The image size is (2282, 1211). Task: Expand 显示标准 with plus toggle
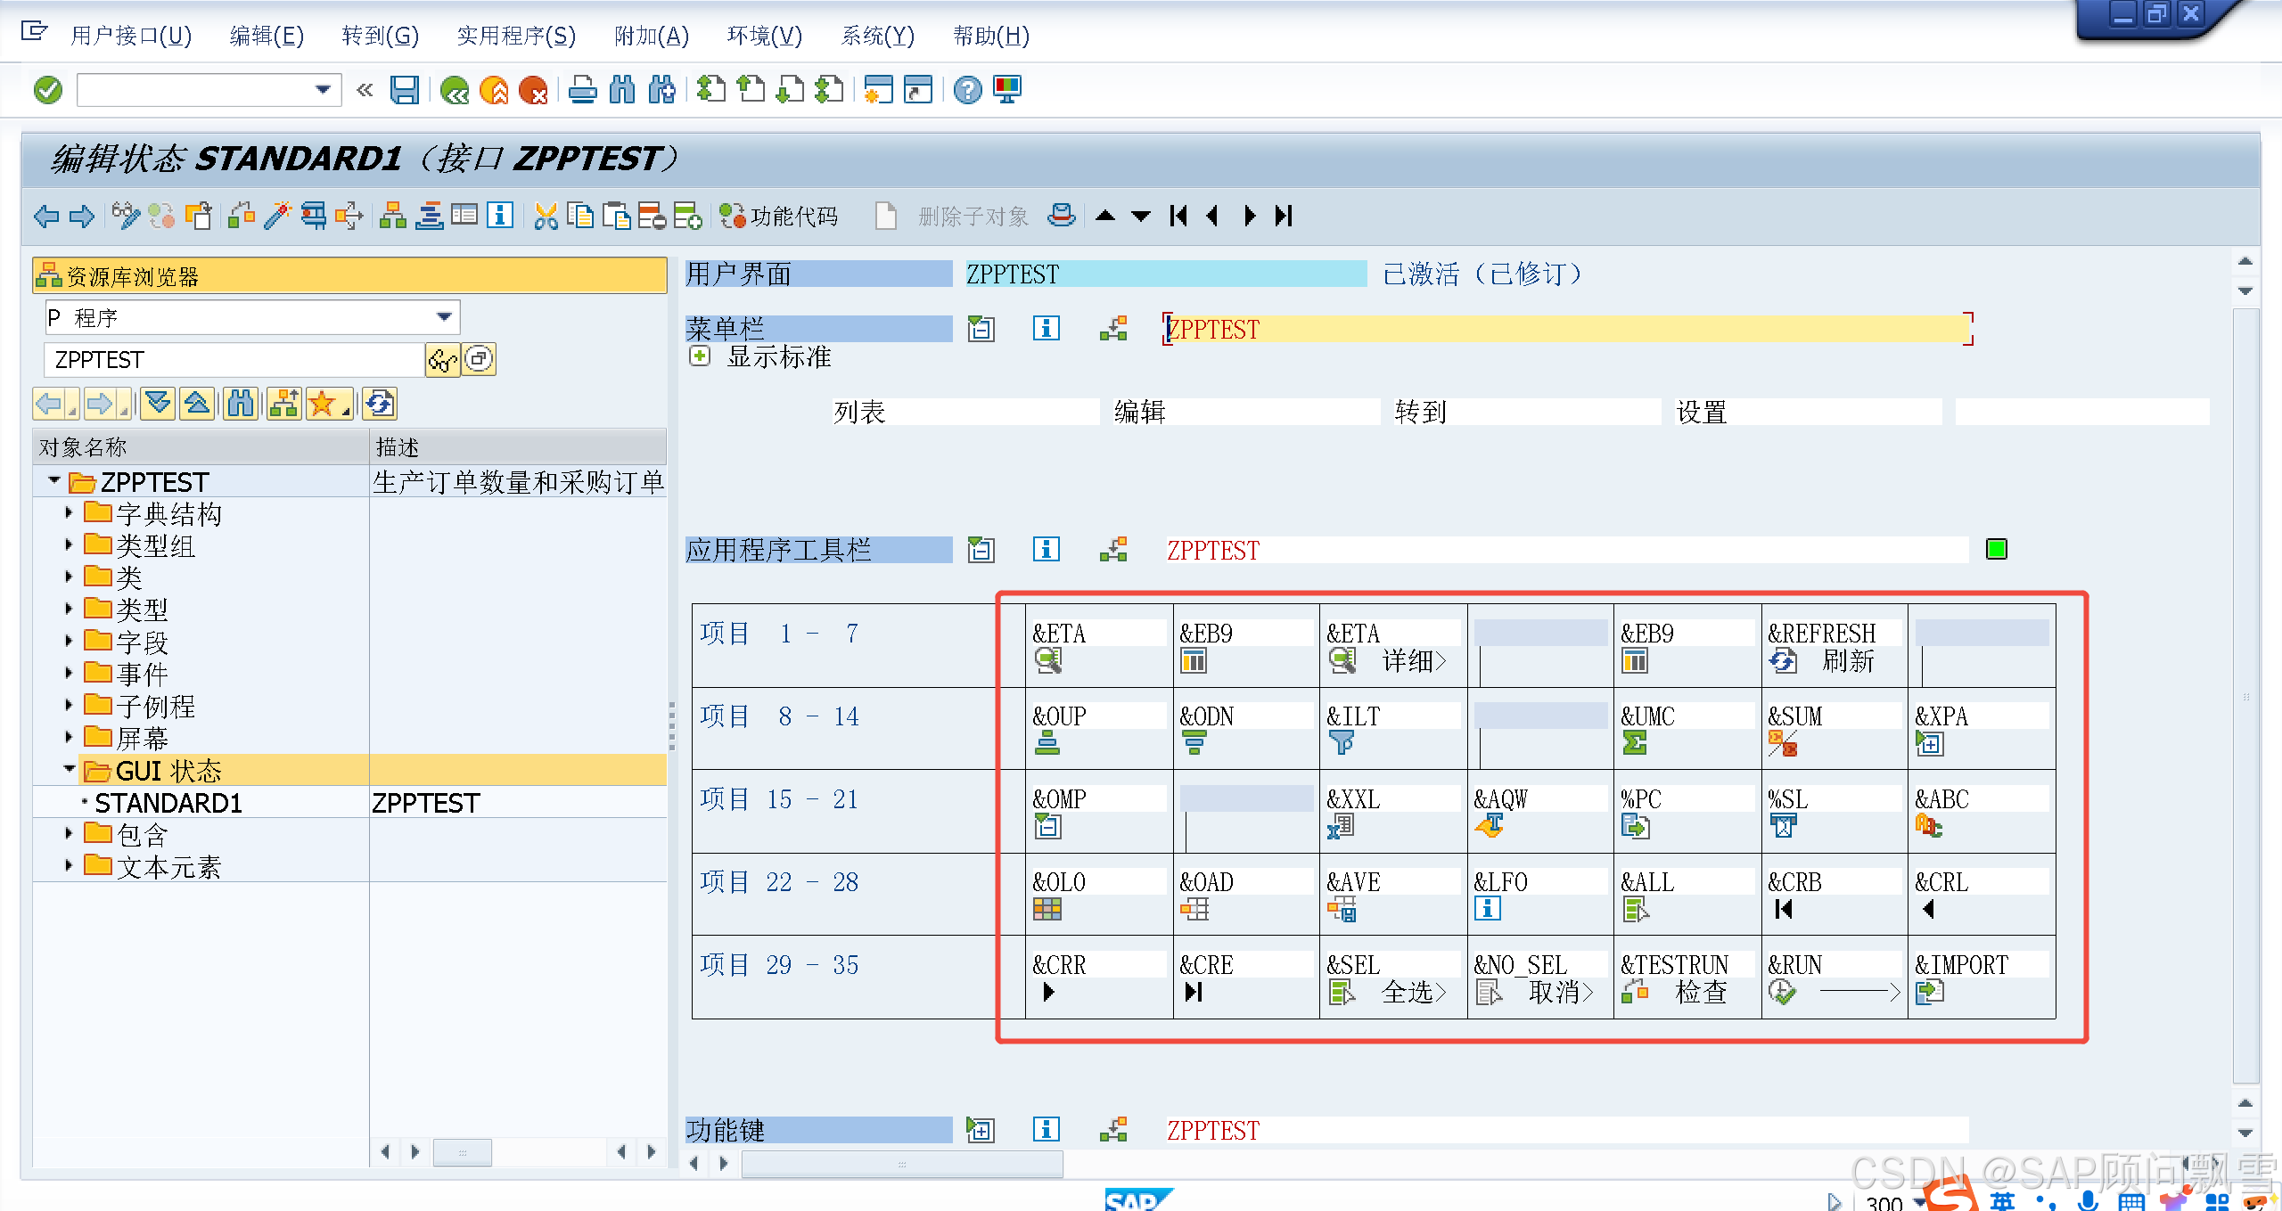[x=700, y=356]
